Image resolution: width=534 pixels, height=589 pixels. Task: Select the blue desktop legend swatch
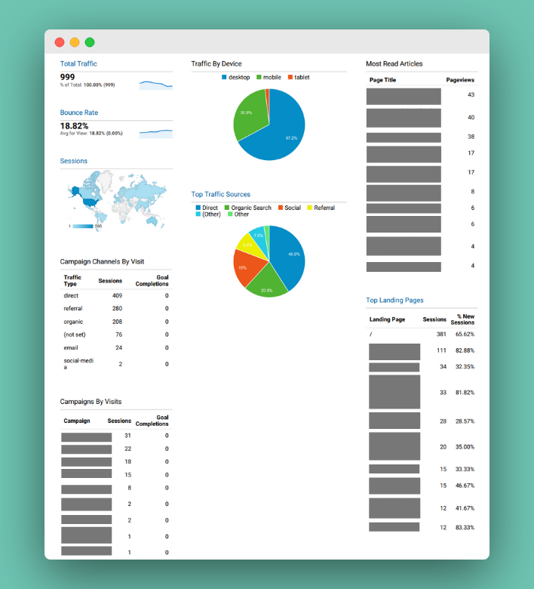tap(224, 78)
